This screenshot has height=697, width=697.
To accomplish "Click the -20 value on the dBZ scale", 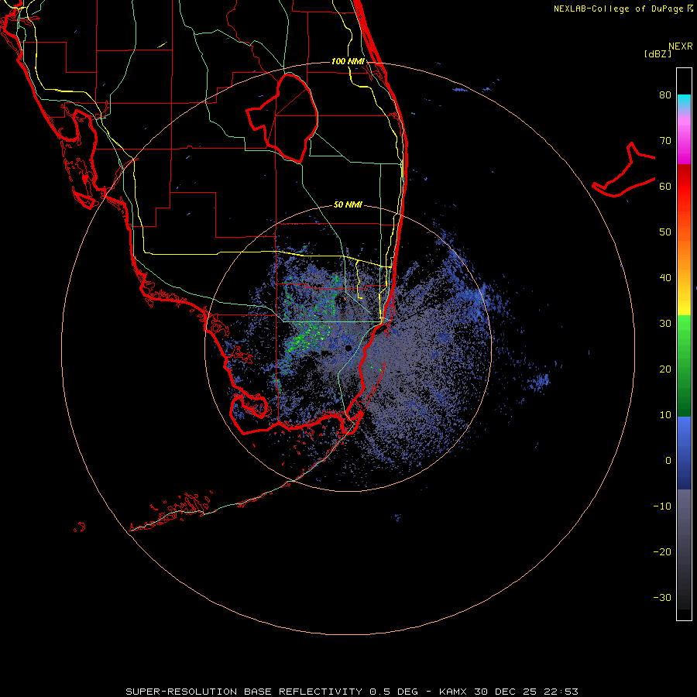I will click(x=662, y=551).
